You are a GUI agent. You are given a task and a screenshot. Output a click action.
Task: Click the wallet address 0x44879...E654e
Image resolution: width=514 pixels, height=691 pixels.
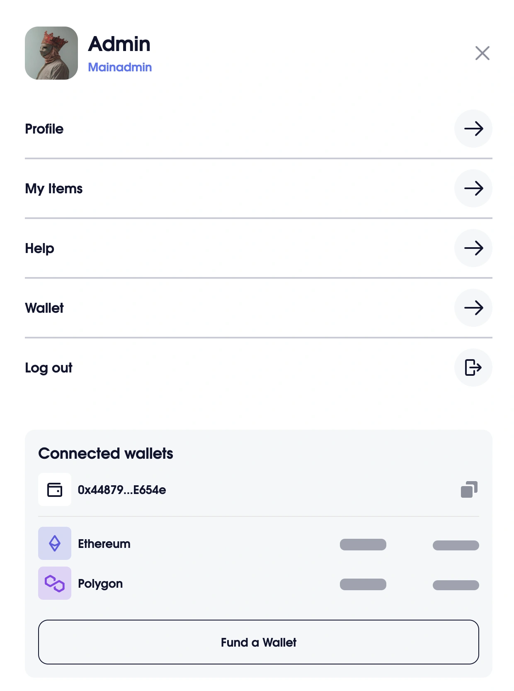[x=122, y=490]
